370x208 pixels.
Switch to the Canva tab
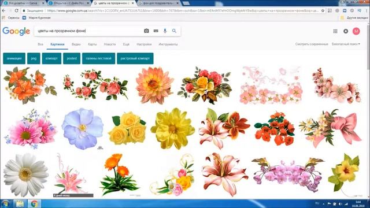(x=23, y=3)
